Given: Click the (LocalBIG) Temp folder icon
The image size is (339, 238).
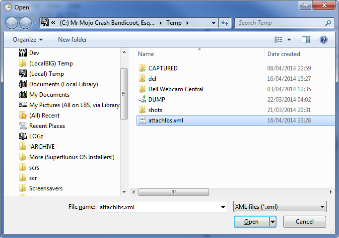Looking at the screenshot, I should click(22, 63).
